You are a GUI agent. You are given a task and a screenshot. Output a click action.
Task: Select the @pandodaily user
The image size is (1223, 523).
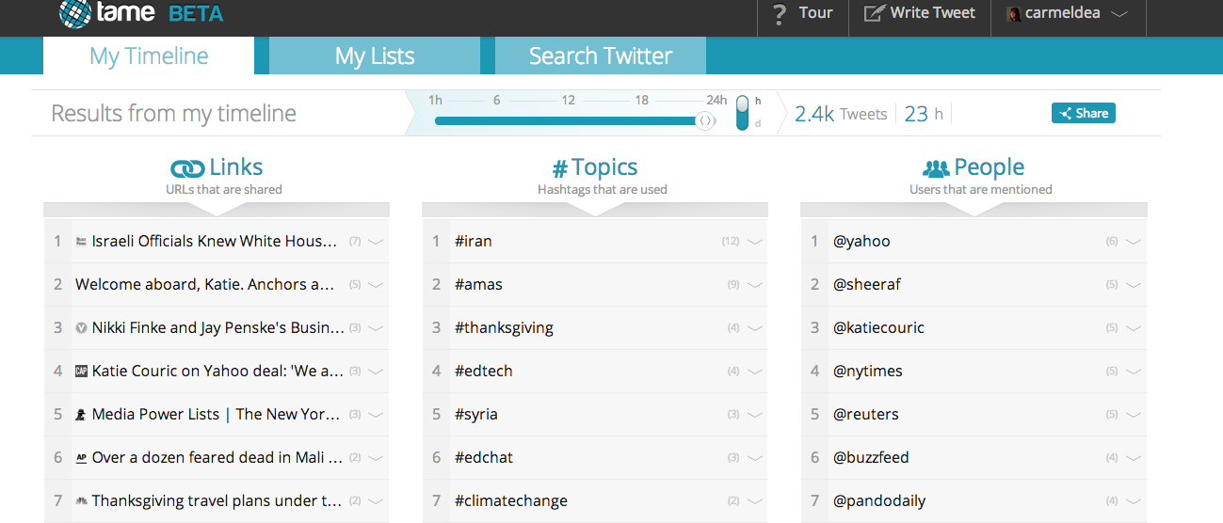878,501
